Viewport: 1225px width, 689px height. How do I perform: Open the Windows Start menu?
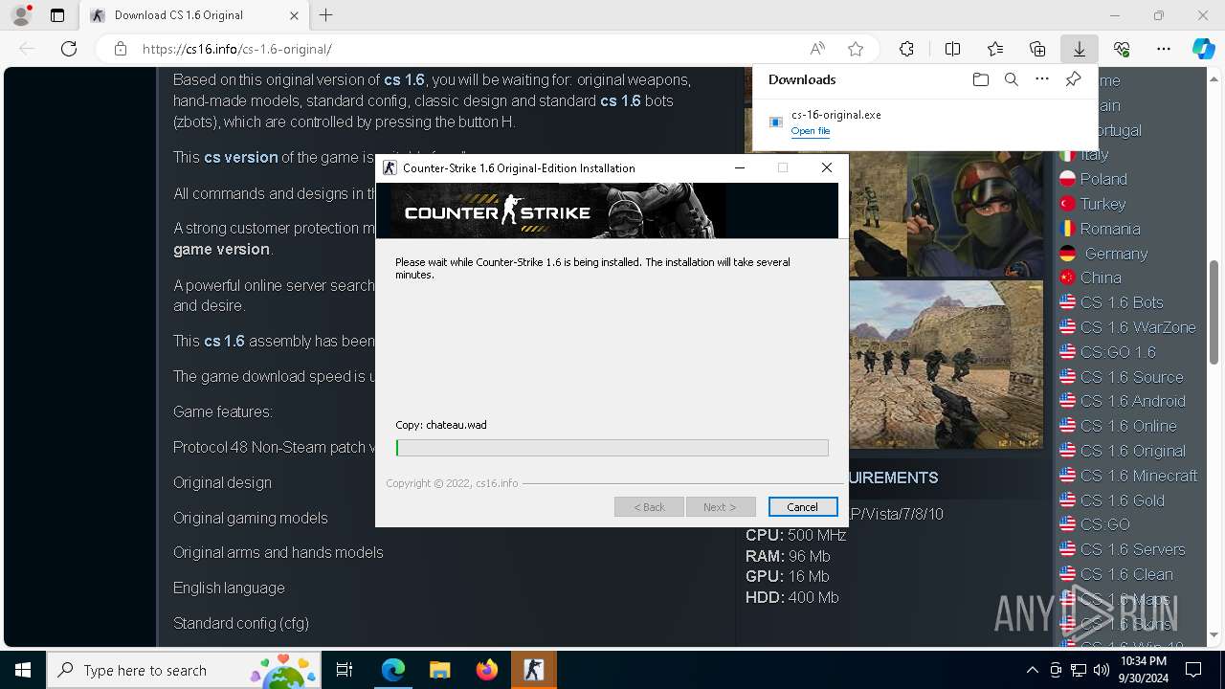(23, 670)
